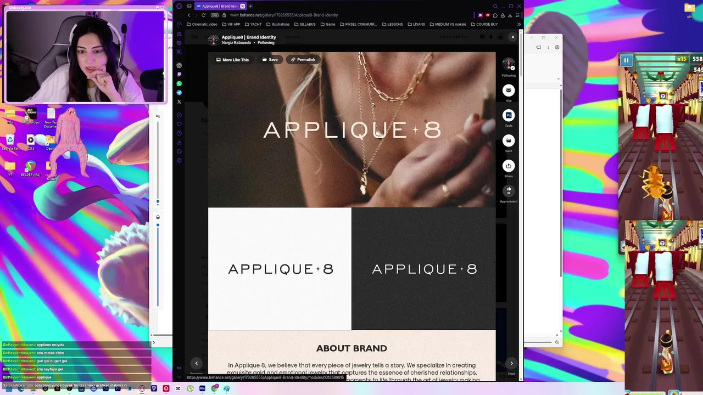Image resolution: width=703 pixels, height=395 pixels.
Task: Open the Hire envelope icon
Action: pyautogui.click(x=509, y=90)
